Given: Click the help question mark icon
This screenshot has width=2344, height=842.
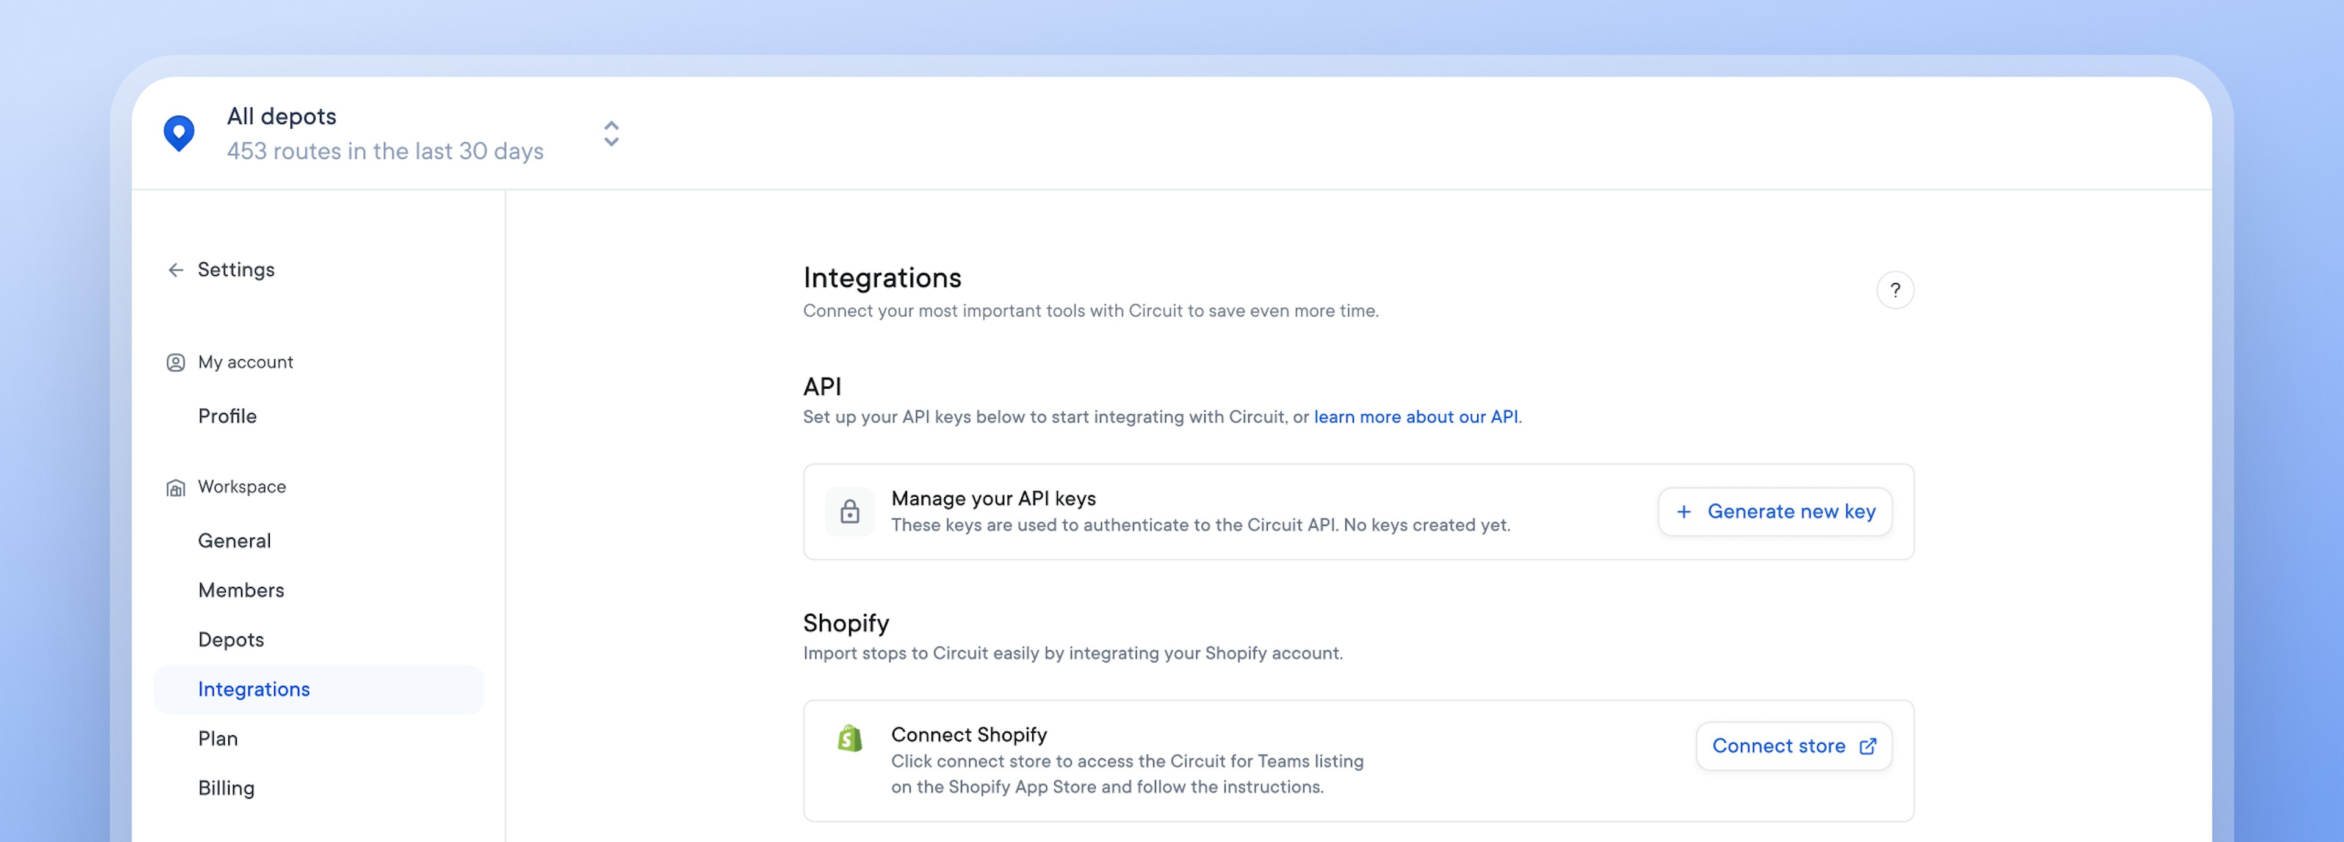Looking at the screenshot, I should click(1892, 291).
